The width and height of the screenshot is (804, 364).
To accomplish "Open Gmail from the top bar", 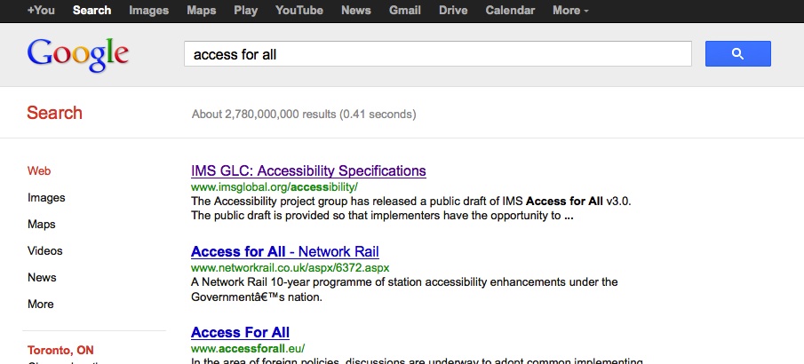I will pyautogui.click(x=405, y=11).
